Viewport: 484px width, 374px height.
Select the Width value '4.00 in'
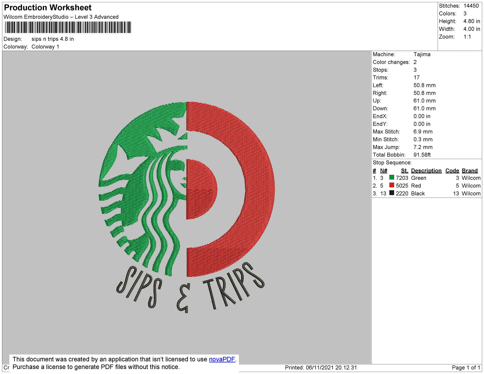point(472,29)
